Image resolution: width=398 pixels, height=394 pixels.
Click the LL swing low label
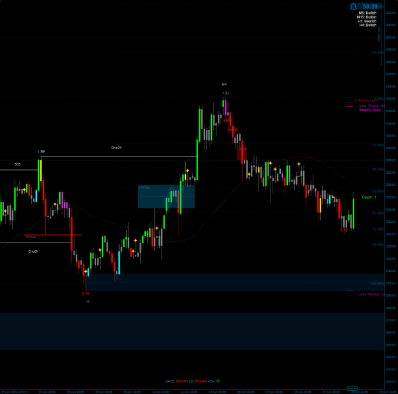point(88,301)
